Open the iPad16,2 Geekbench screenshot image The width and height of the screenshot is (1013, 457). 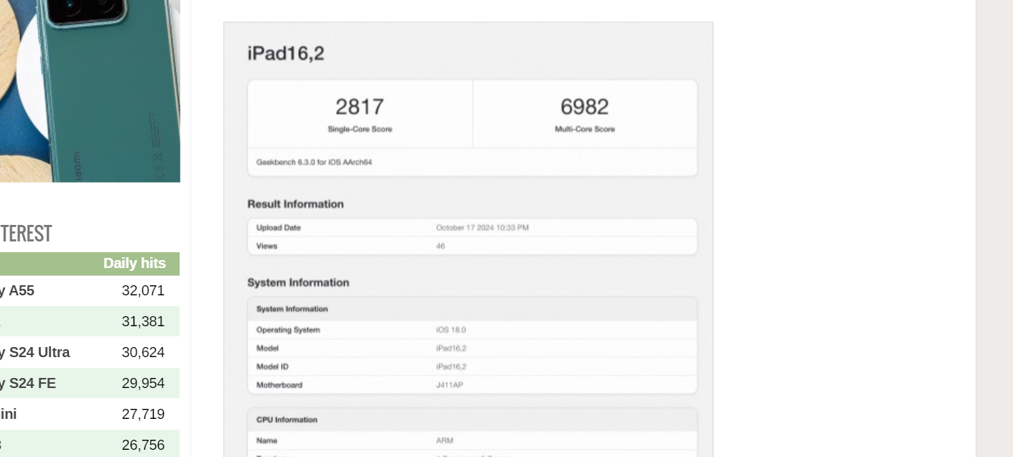click(x=468, y=239)
